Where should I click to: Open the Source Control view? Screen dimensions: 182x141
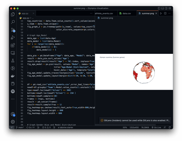13,30
